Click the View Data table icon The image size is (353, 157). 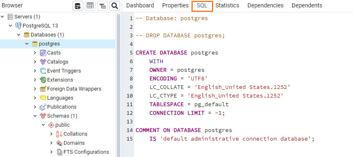coord(90,6)
